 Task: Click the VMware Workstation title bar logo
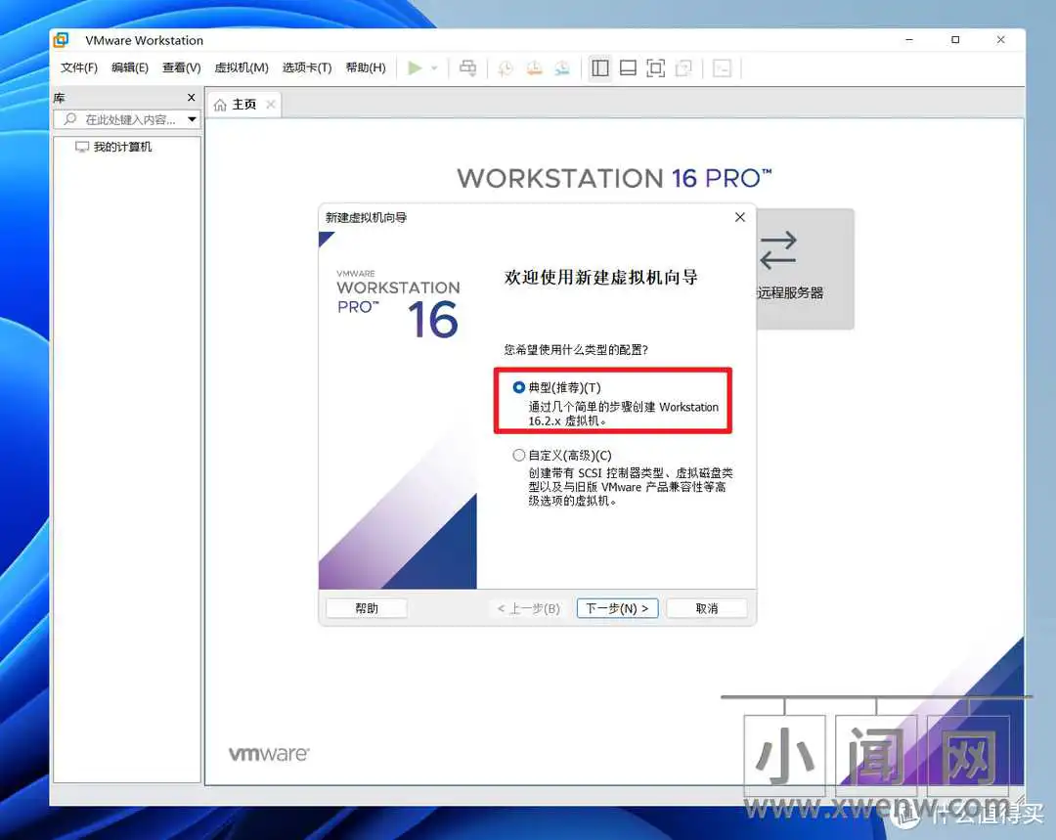pyautogui.click(x=62, y=40)
